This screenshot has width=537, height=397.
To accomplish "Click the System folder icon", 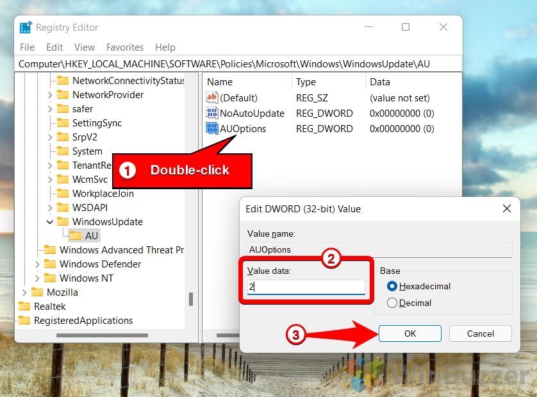I will 63,151.
